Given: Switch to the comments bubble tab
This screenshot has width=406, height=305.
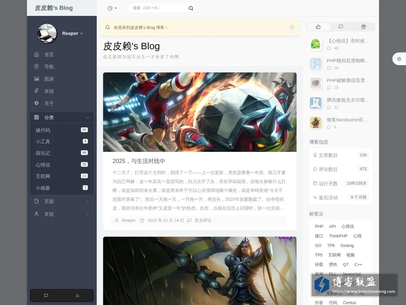Looking at the screenshot, I should (x=341, y=27).
